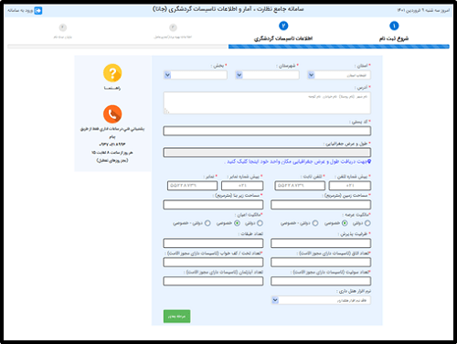Click the تعداد طبقات floors count field
This screenshot has height=344, width=457.
[213, 243]
